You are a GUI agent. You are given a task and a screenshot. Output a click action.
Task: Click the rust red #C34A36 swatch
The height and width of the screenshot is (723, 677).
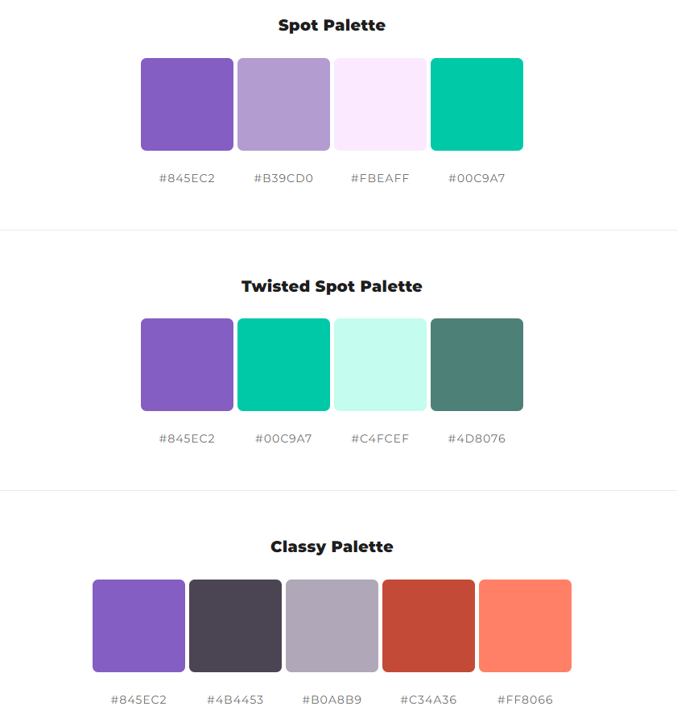click(428, 625)
